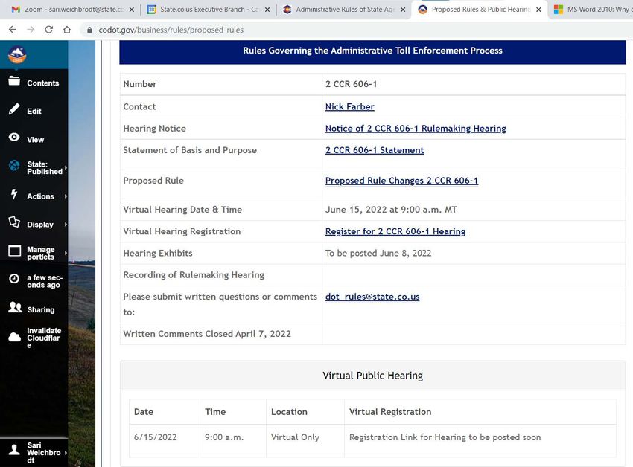Click the Actions lightning bolt icon
The image size is (633, 467).
point(14,194)
